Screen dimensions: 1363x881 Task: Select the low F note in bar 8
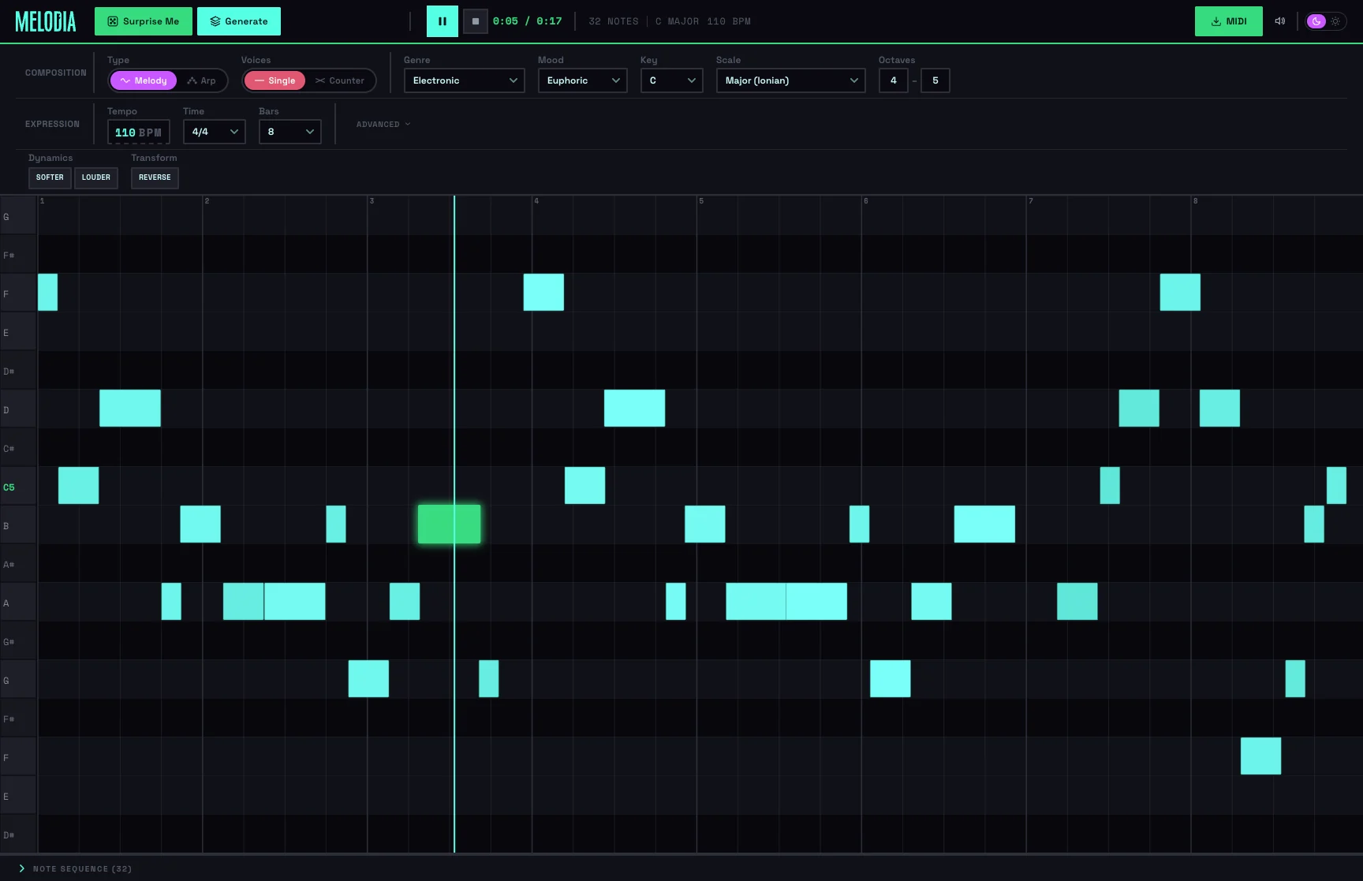tap(1260, 756)
